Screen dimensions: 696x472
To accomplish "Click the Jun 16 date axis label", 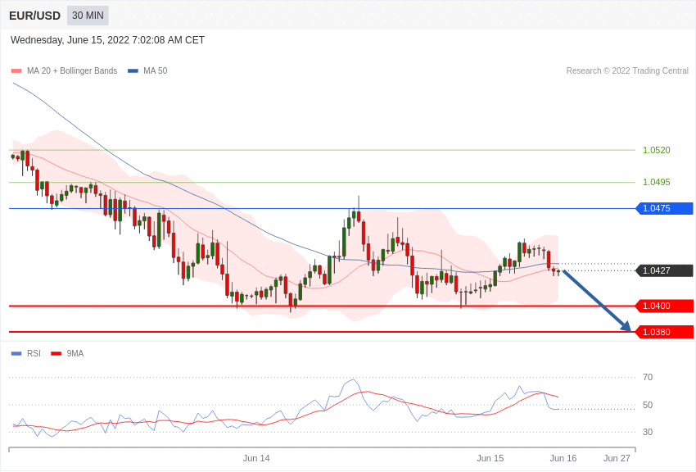I will [563, 458].
